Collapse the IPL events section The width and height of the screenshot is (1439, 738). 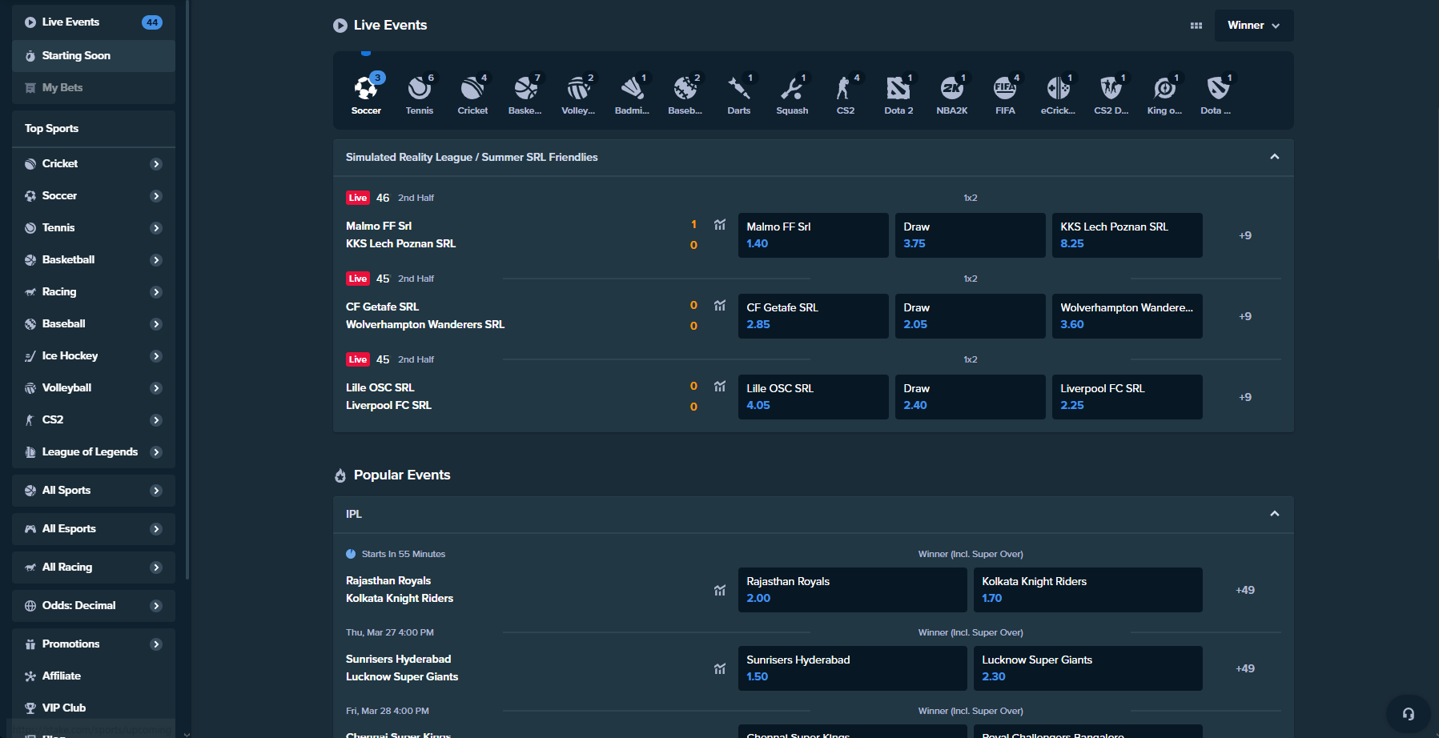point(1275,514)
